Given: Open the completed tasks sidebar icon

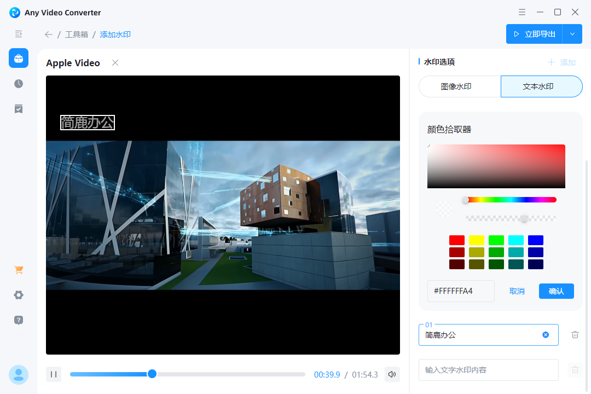Looking at the screenshot, I should pos(19,109).
